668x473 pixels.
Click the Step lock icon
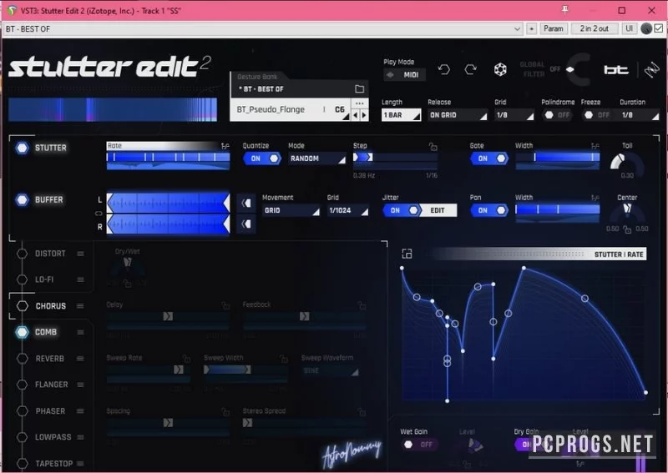(433, 147)
